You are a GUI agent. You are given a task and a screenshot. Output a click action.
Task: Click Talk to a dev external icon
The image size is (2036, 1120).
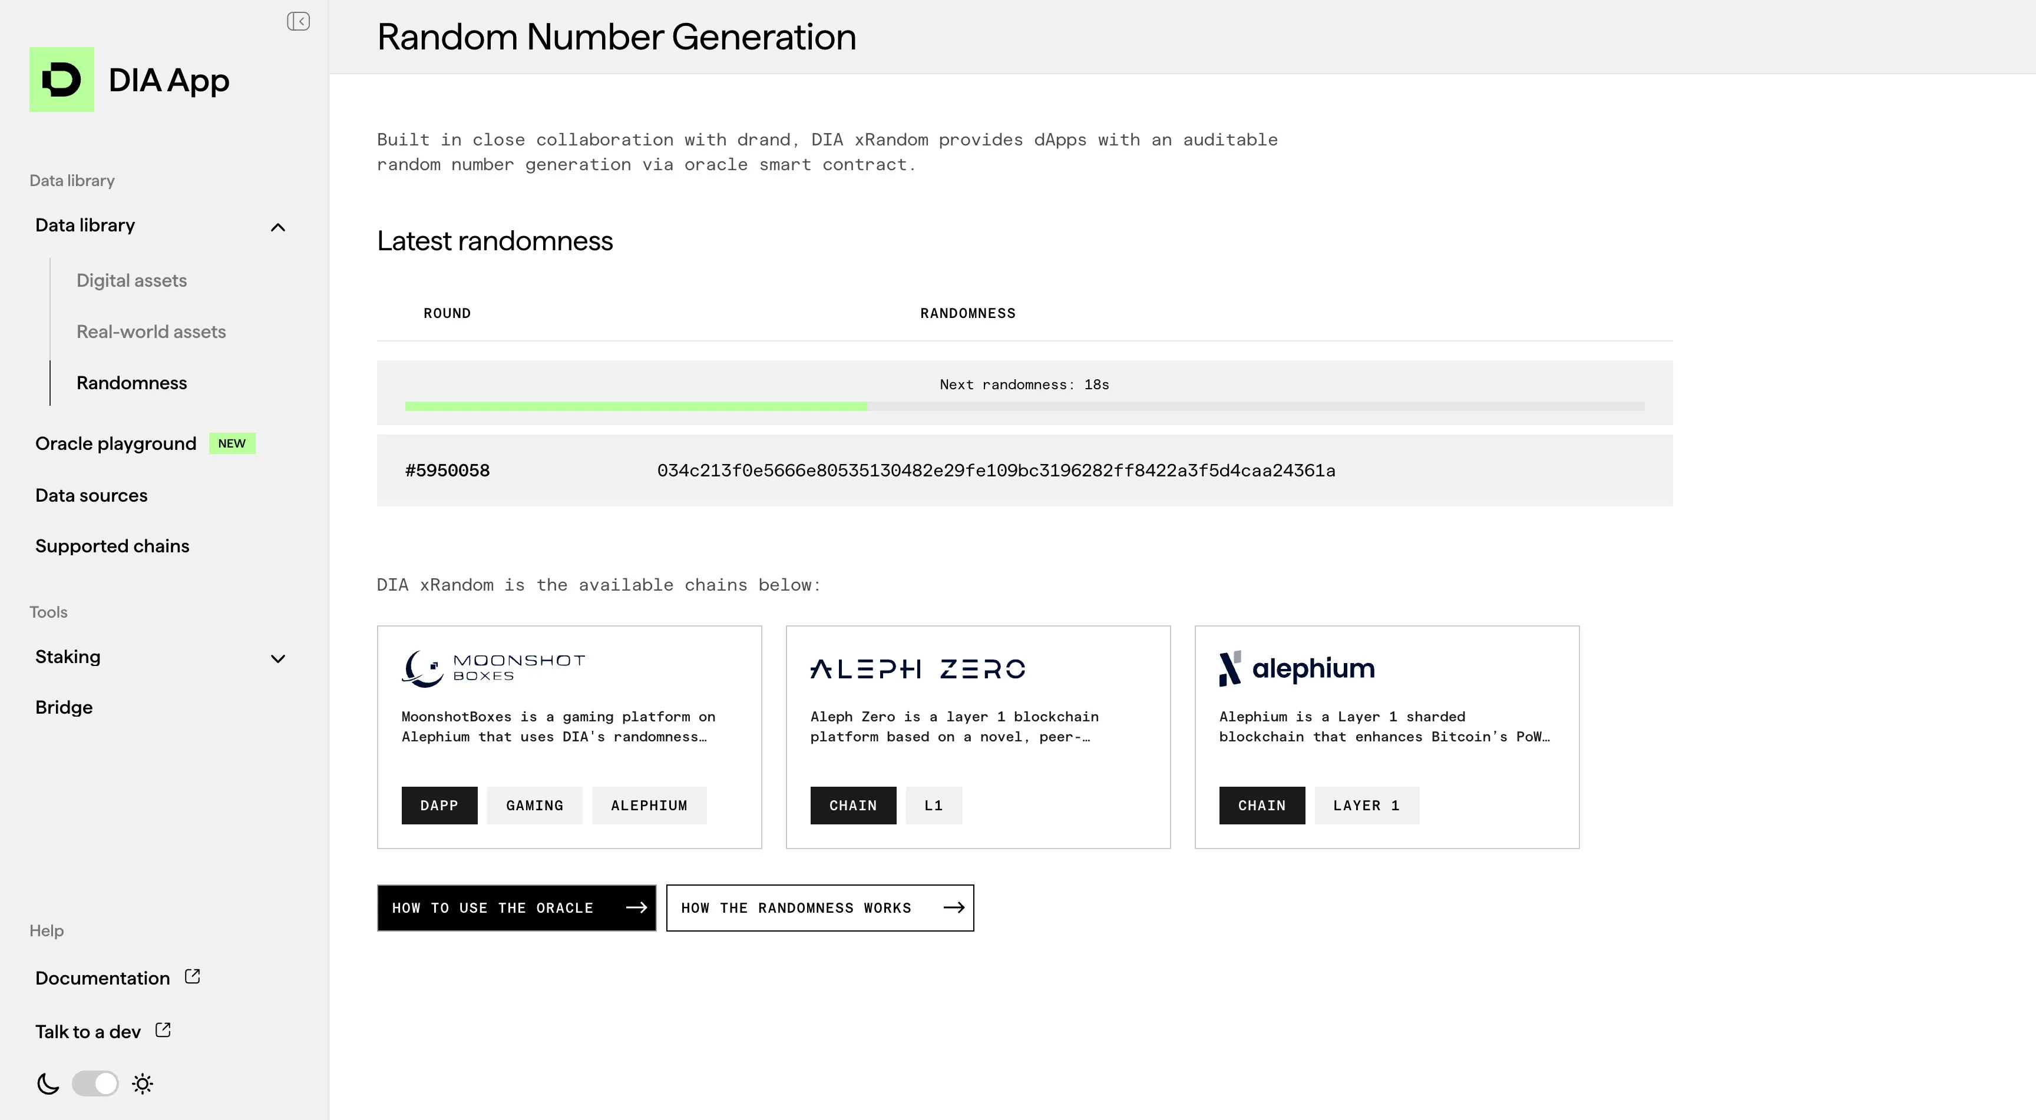[163, 1030]
